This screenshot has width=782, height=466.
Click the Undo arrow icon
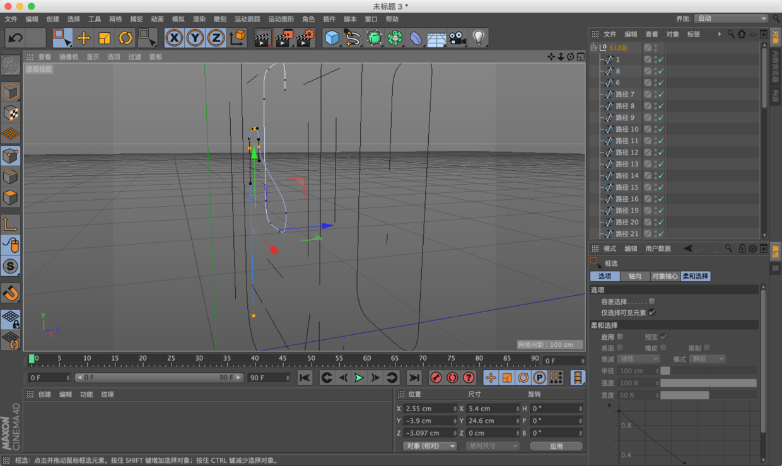coord(15,38)
